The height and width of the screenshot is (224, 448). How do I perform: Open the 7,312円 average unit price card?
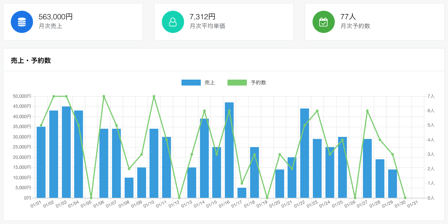pyautogui.click(x=223, y=22)
